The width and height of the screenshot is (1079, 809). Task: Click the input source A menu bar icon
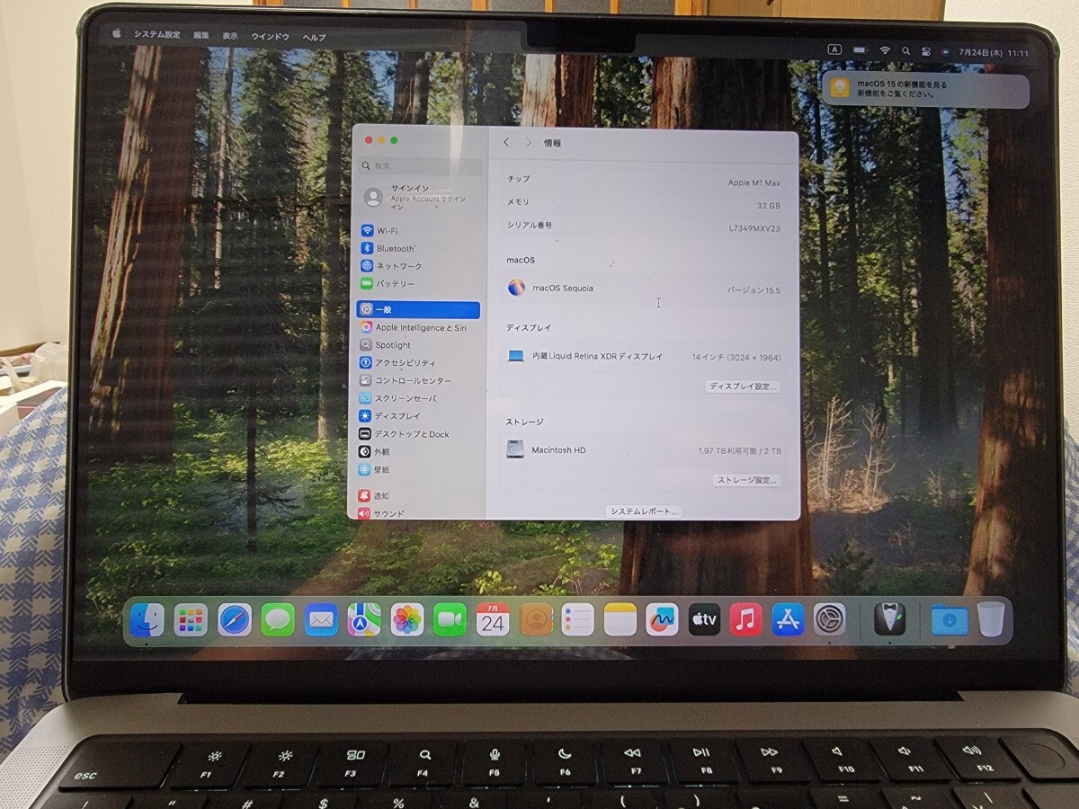(834, 50)
